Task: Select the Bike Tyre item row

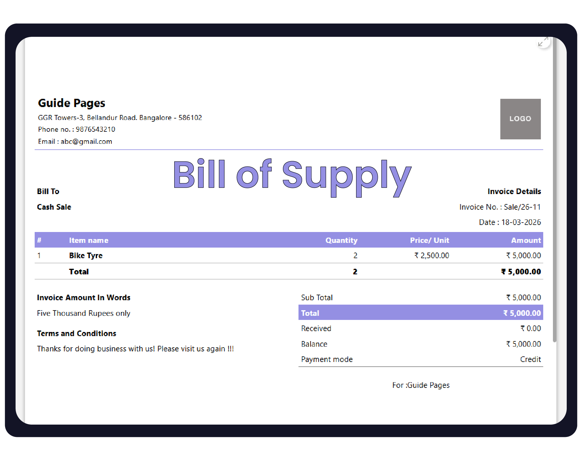Action: tap(85, 255)
